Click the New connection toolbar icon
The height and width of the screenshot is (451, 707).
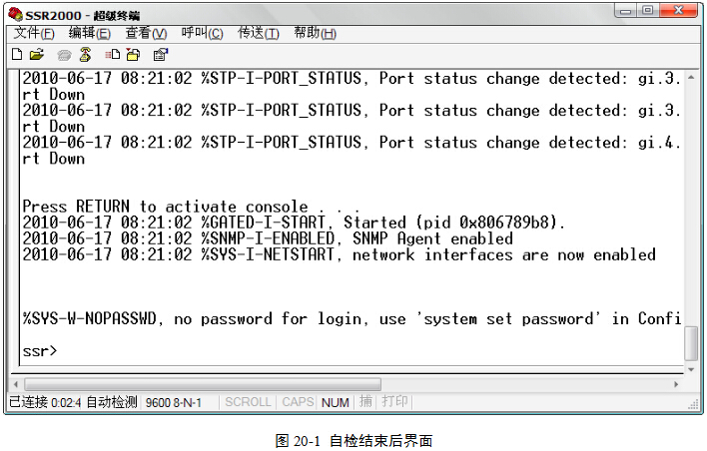point(18,55)
